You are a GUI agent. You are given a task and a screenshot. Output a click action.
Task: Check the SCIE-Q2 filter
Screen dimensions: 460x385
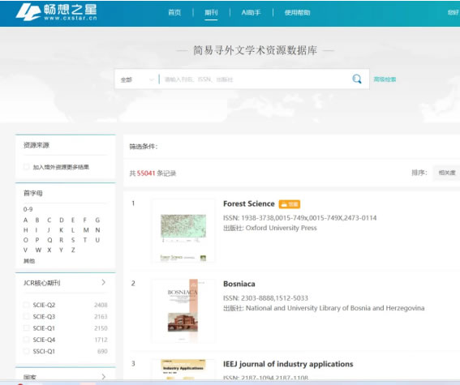[27, 305]
